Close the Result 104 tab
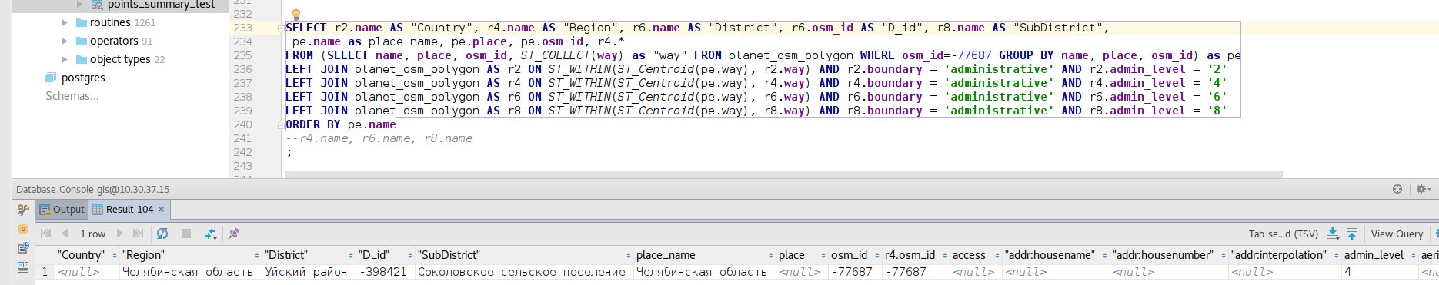This screenshot has height=285, width=1439. pyautogui.click(x=161, y=209)
